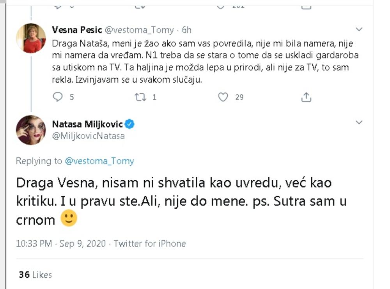
Task: Click @vestoma_Tomy in the Replying to line
Action: point(99,161)
